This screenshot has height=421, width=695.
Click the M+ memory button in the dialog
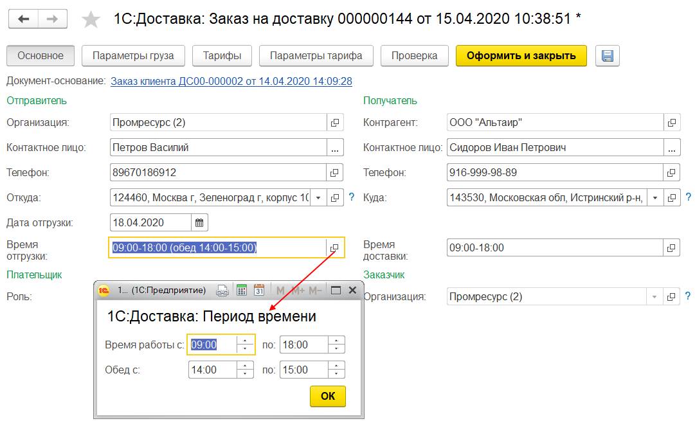click(298, 291)
